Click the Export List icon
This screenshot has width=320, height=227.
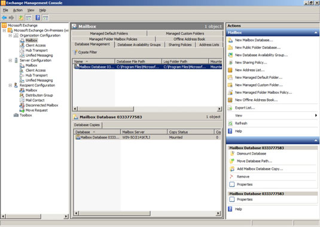pyautogui.click(x=230, y=108)
